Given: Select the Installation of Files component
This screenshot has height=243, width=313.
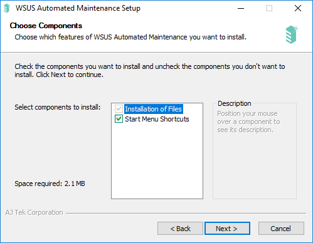Looking at the screenshot, I should [154, 109].
